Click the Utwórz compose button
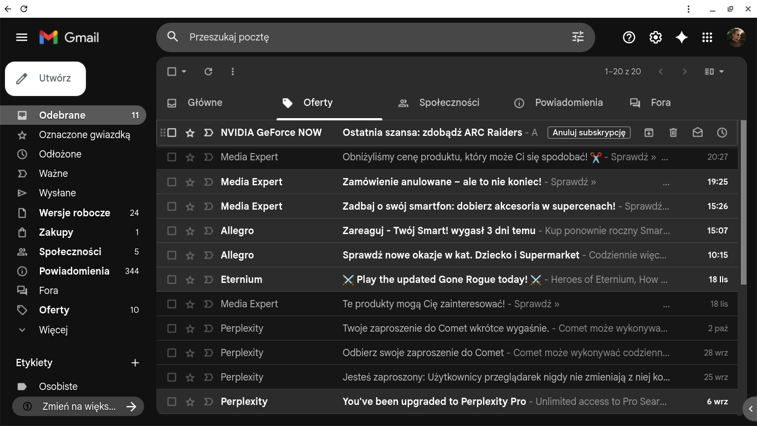This screenshot has width=757, height=426. pyautogui.click(x=45, y=78)
